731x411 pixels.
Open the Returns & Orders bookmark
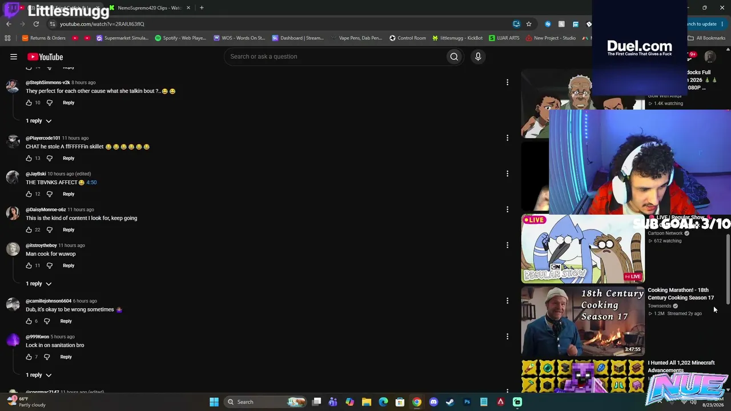coord(43,38)
